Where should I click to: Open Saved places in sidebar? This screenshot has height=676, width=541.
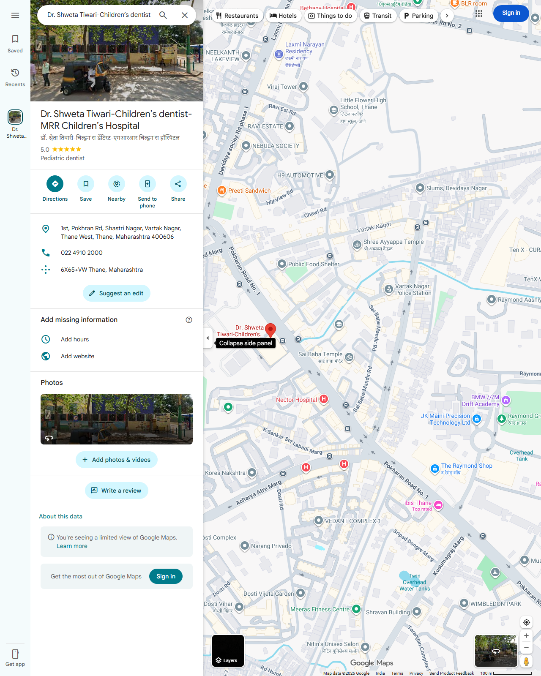click(x=15, y=44)
